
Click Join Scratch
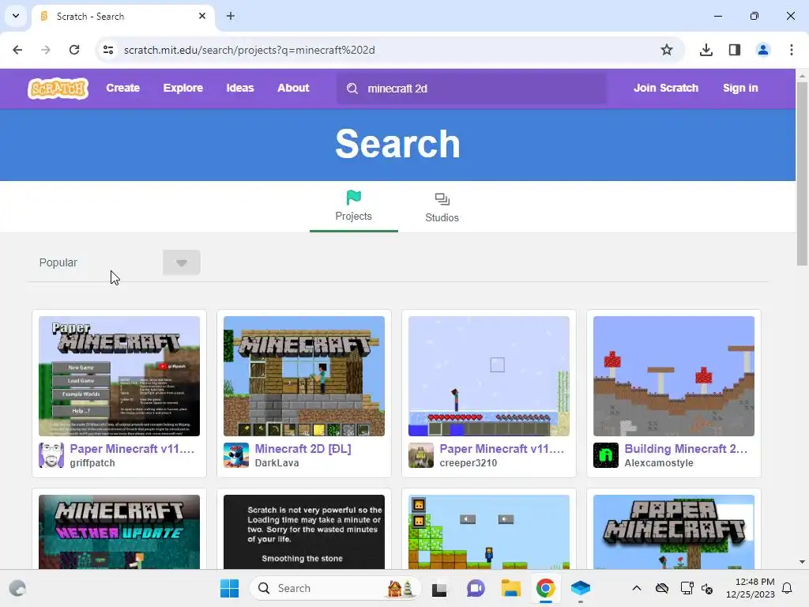click(666, 89)
